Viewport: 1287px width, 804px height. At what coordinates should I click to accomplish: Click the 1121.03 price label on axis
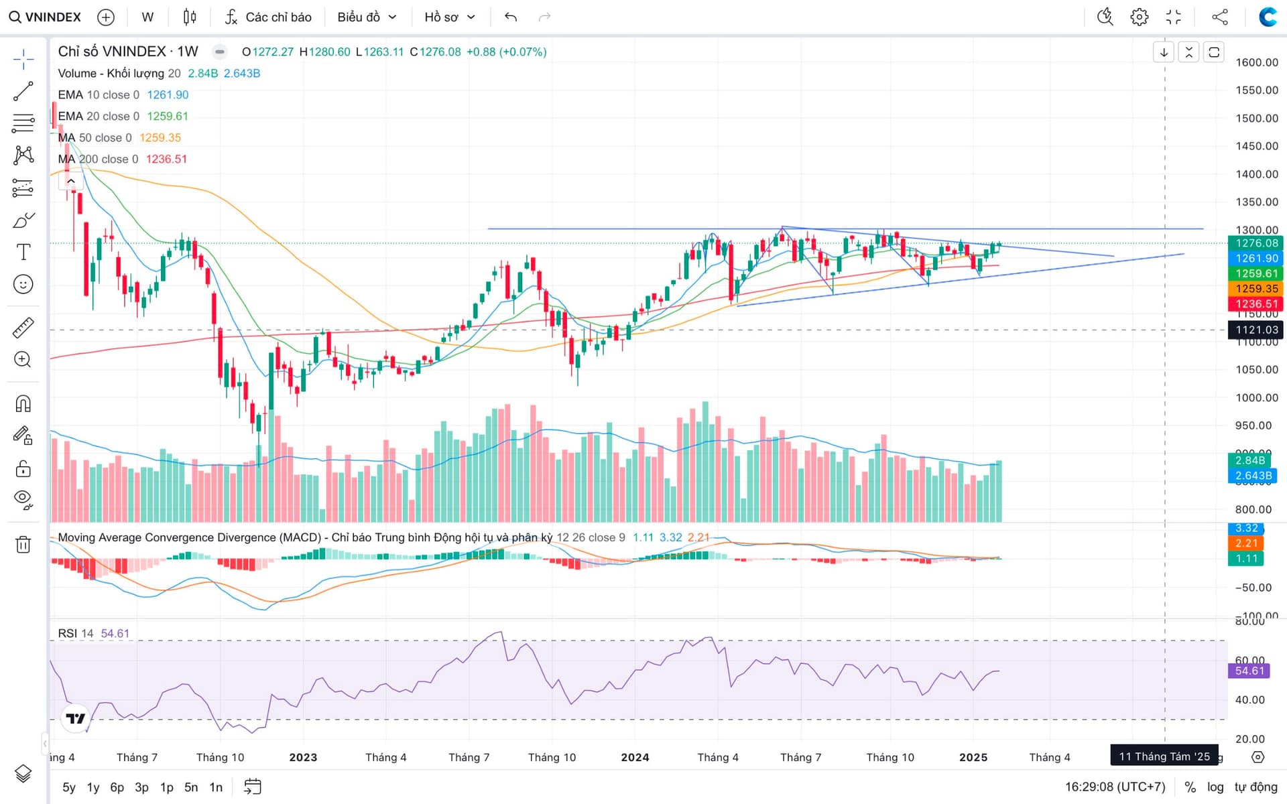pyautogui.click(x=1256, y=330)
